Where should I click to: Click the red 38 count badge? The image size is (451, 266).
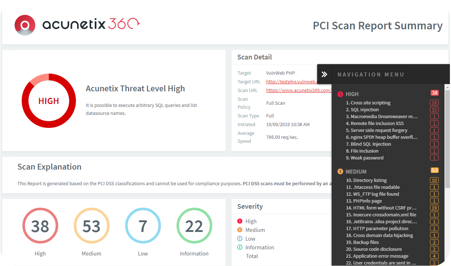tap(434, 93)
